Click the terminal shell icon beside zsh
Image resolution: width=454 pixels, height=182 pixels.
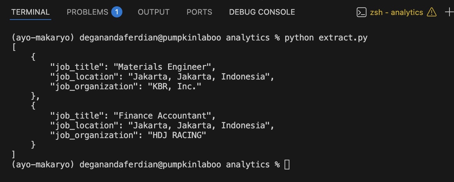(361, 13)
